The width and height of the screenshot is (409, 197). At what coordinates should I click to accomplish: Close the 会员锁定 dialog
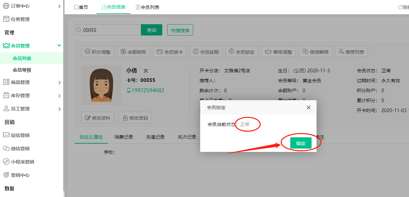pyautogui.click(x=308, y=107)
